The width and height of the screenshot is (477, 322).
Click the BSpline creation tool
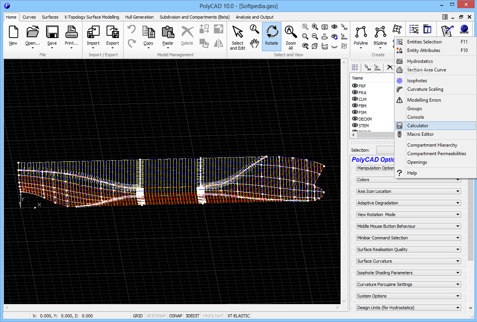380,36
